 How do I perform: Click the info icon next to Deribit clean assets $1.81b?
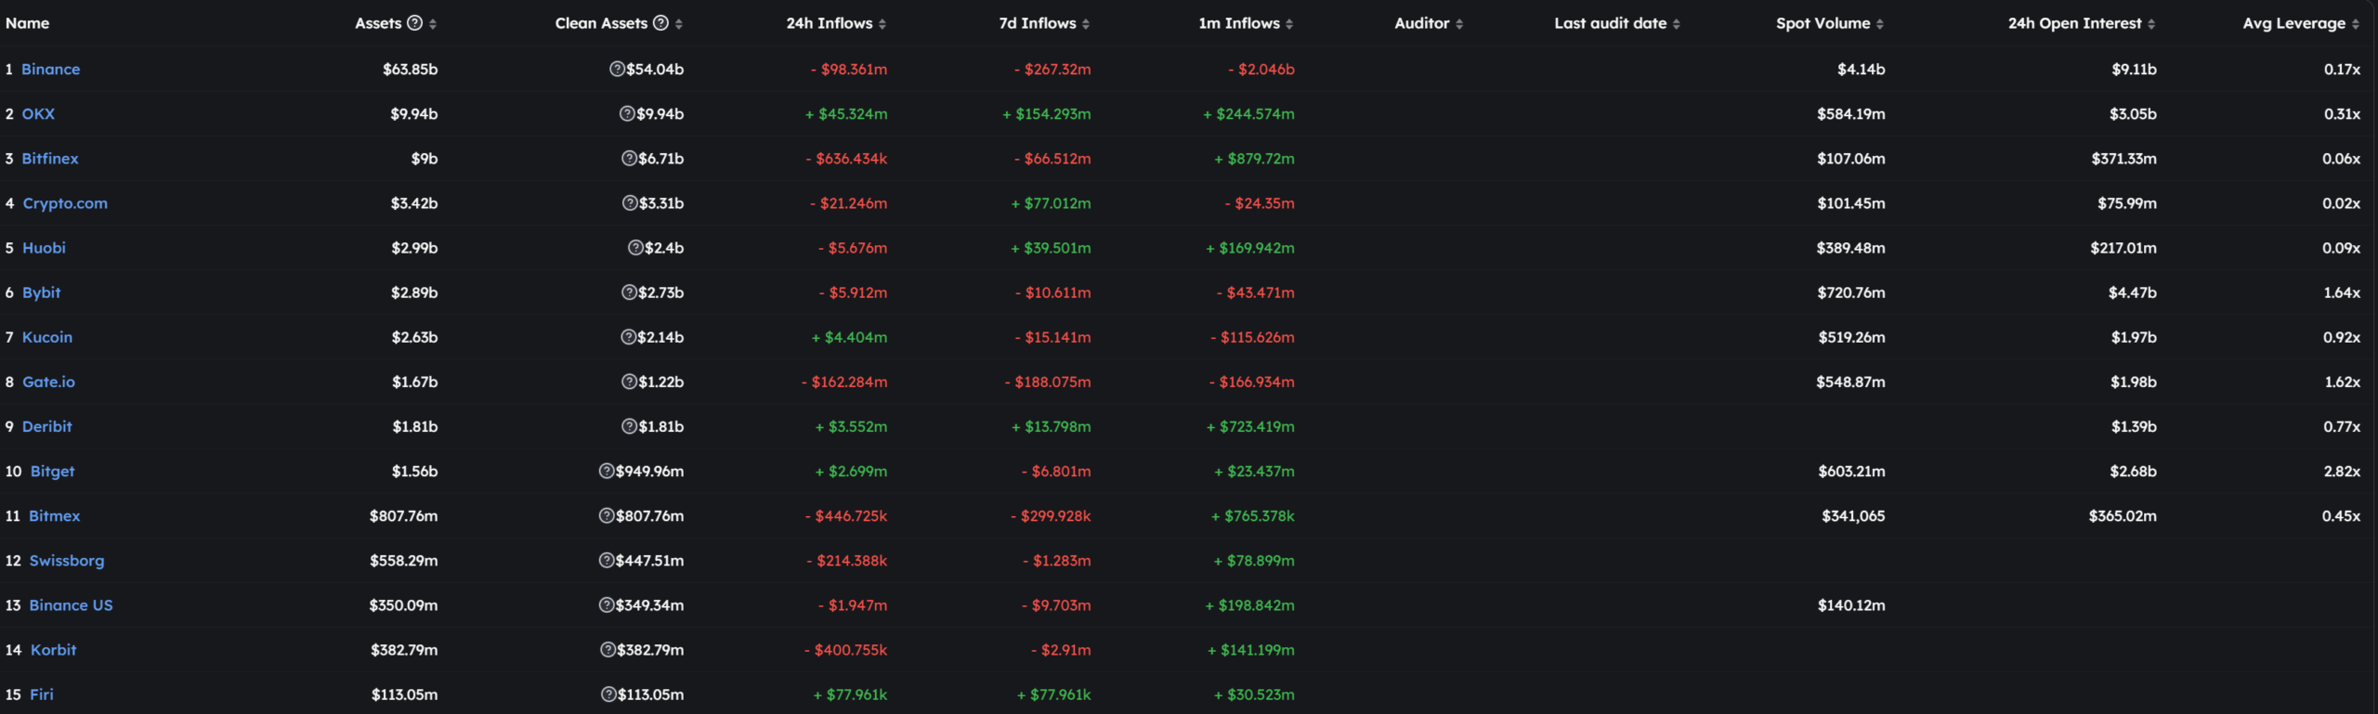point(629,426)
